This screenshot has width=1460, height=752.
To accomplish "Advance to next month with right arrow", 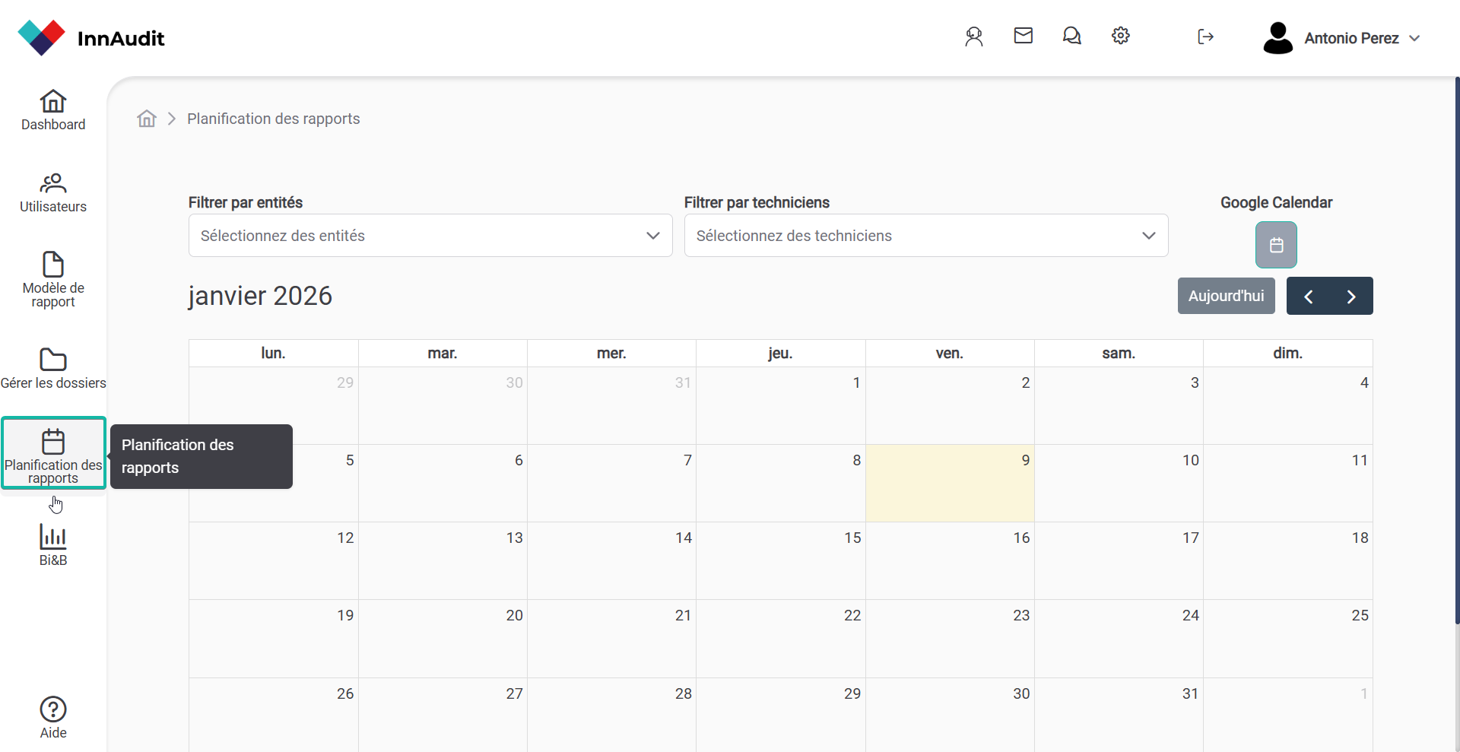I will click(1351, 297).
